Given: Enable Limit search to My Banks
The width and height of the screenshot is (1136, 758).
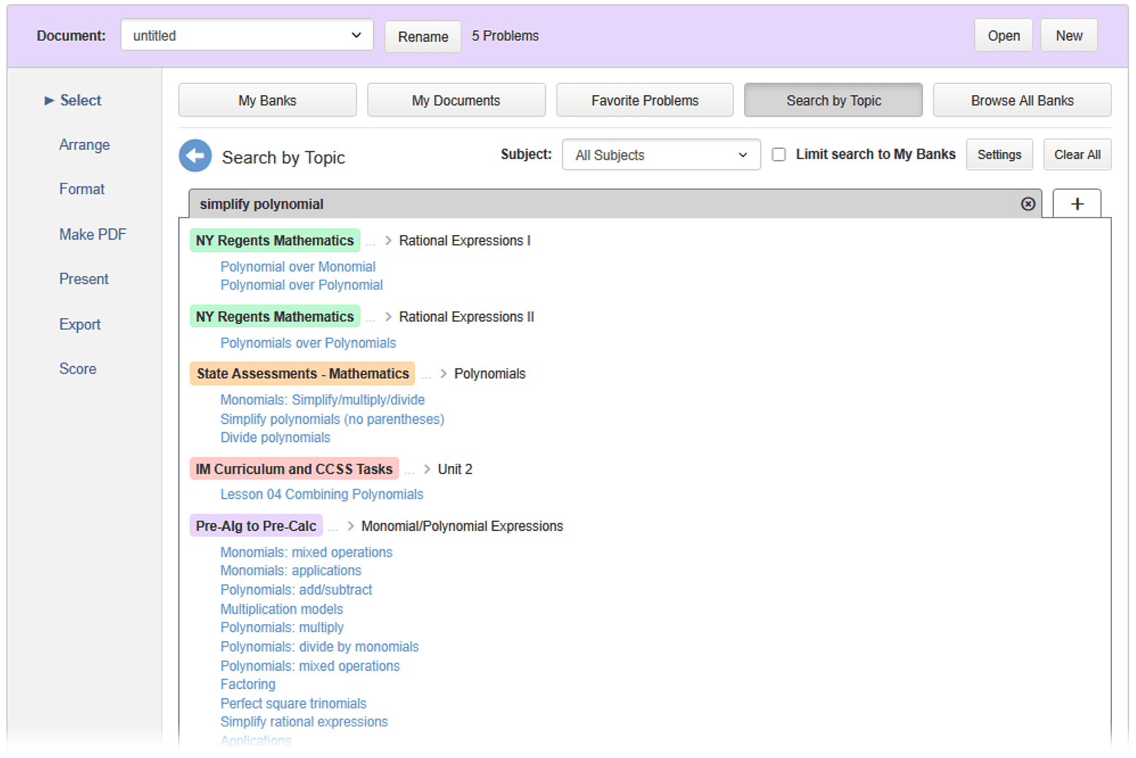Looking at the screenshot, I should tap(779, 154).
